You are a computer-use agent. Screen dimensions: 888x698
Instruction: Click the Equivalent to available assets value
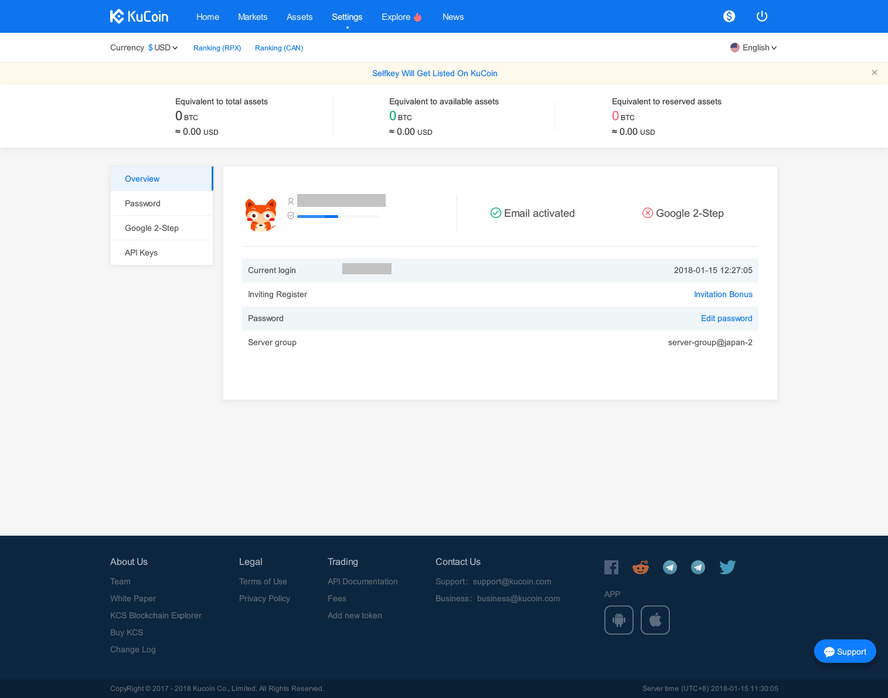(400, 116)
